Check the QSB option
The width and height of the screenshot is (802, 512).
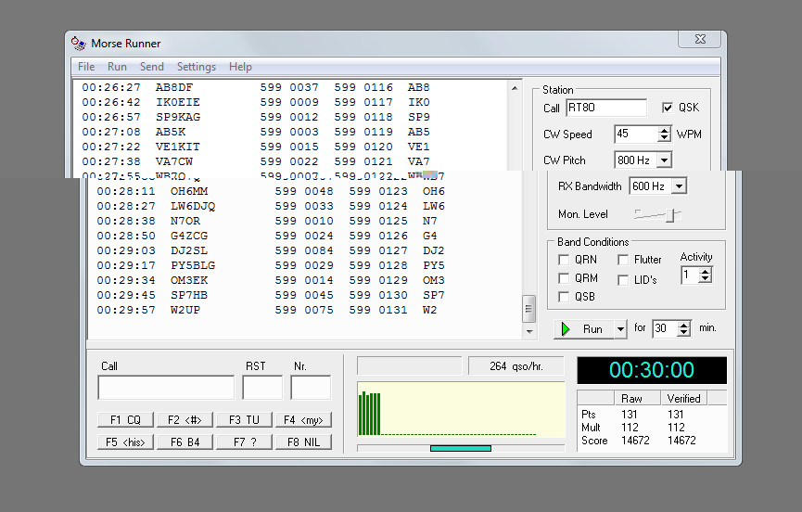coord(564,297)
